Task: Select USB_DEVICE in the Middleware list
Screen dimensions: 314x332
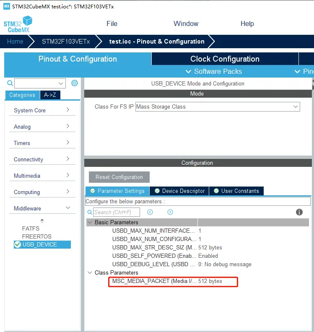Action: click(x=42, y=244)
